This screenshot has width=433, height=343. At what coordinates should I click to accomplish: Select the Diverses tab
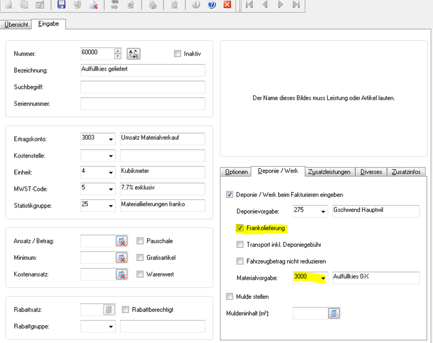pyautogui.click(x=371, y=172)
